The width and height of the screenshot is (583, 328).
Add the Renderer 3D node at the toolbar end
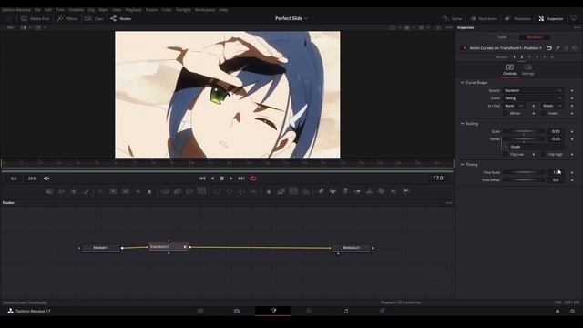(405, 191)
